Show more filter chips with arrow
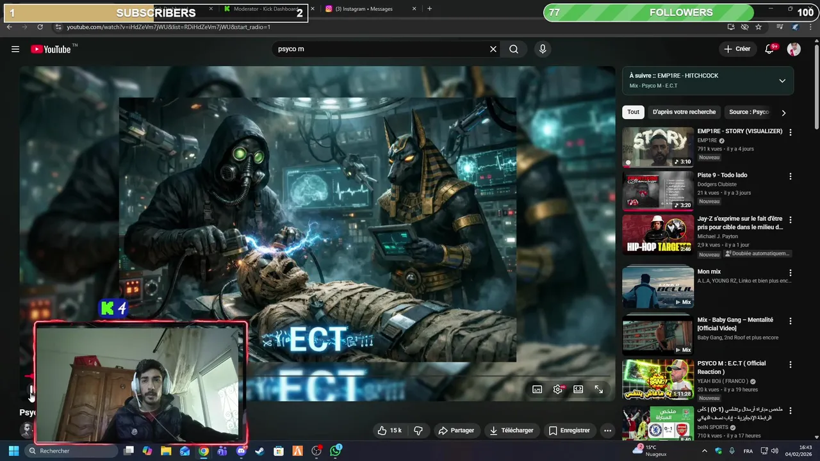Image resolution: width=820 pixels, height=461 pixels. tap(783, 113)
